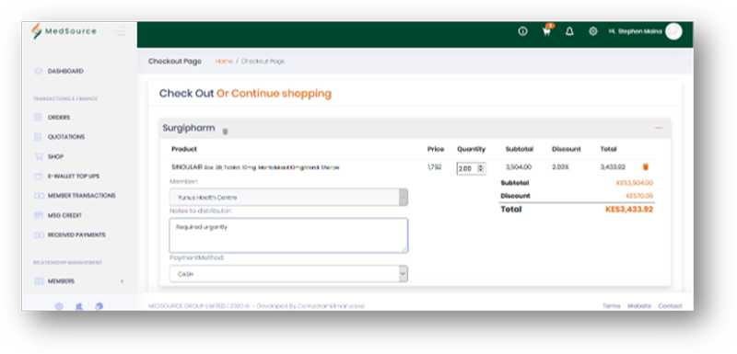
Task: Click the Hi, Stephen Maina username text
Action: [635, 31]
